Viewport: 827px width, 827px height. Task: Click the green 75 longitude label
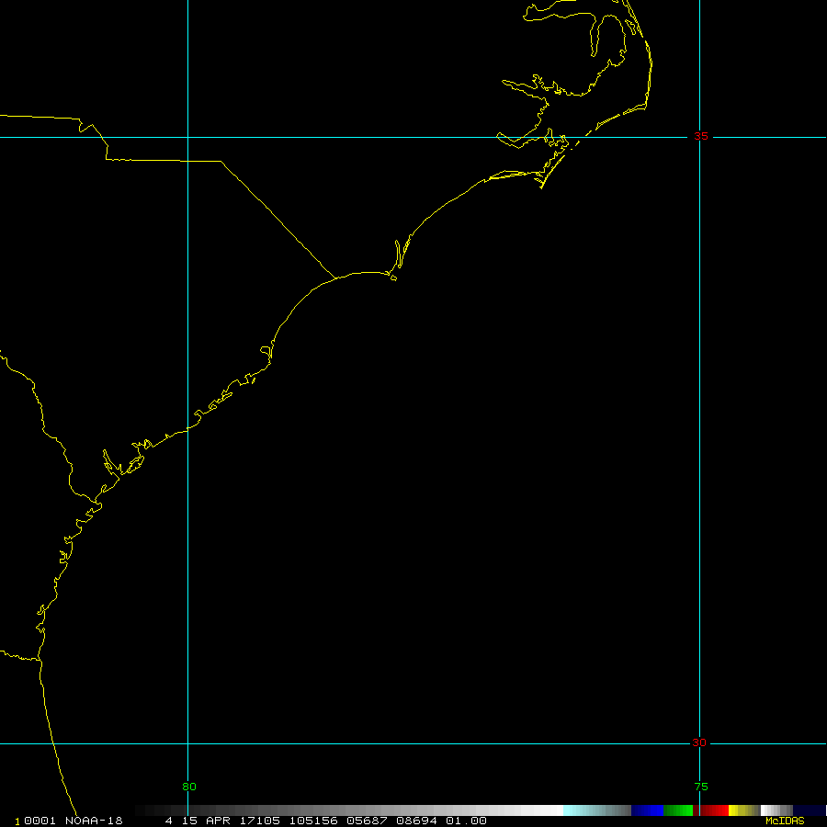pyautogui.click(x=701, y=787)
